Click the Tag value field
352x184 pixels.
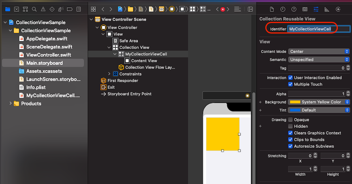[317, 68]
